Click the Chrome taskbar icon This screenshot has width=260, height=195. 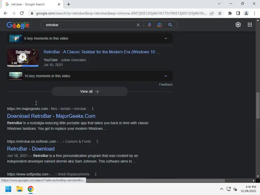point(30,189)
